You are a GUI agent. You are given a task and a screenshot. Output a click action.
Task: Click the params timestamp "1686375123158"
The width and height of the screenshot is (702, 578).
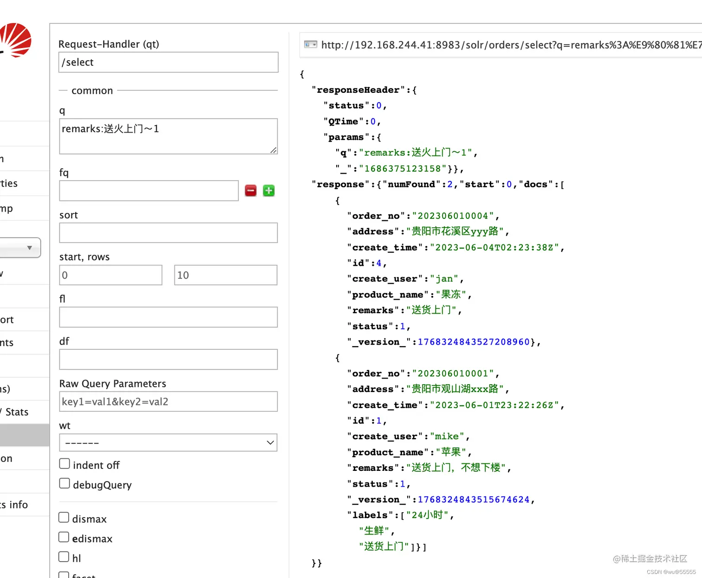coord(403,168)
